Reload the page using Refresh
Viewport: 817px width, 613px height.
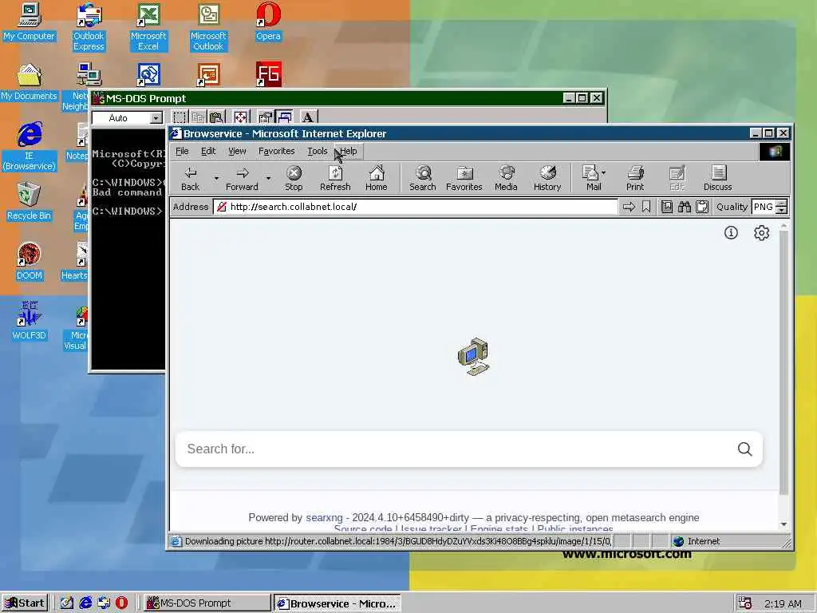(x=335, y=178)
